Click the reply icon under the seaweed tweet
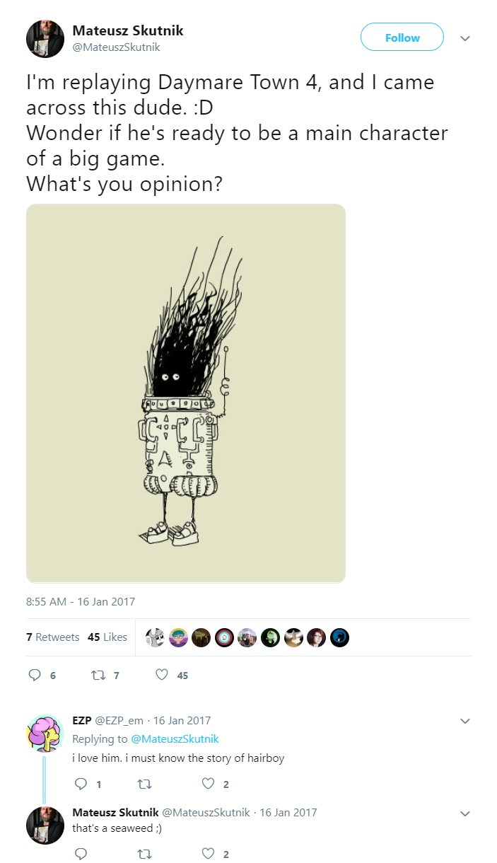Image resolution: width=497 pixels, height=863 pixels. pos(81,853)
